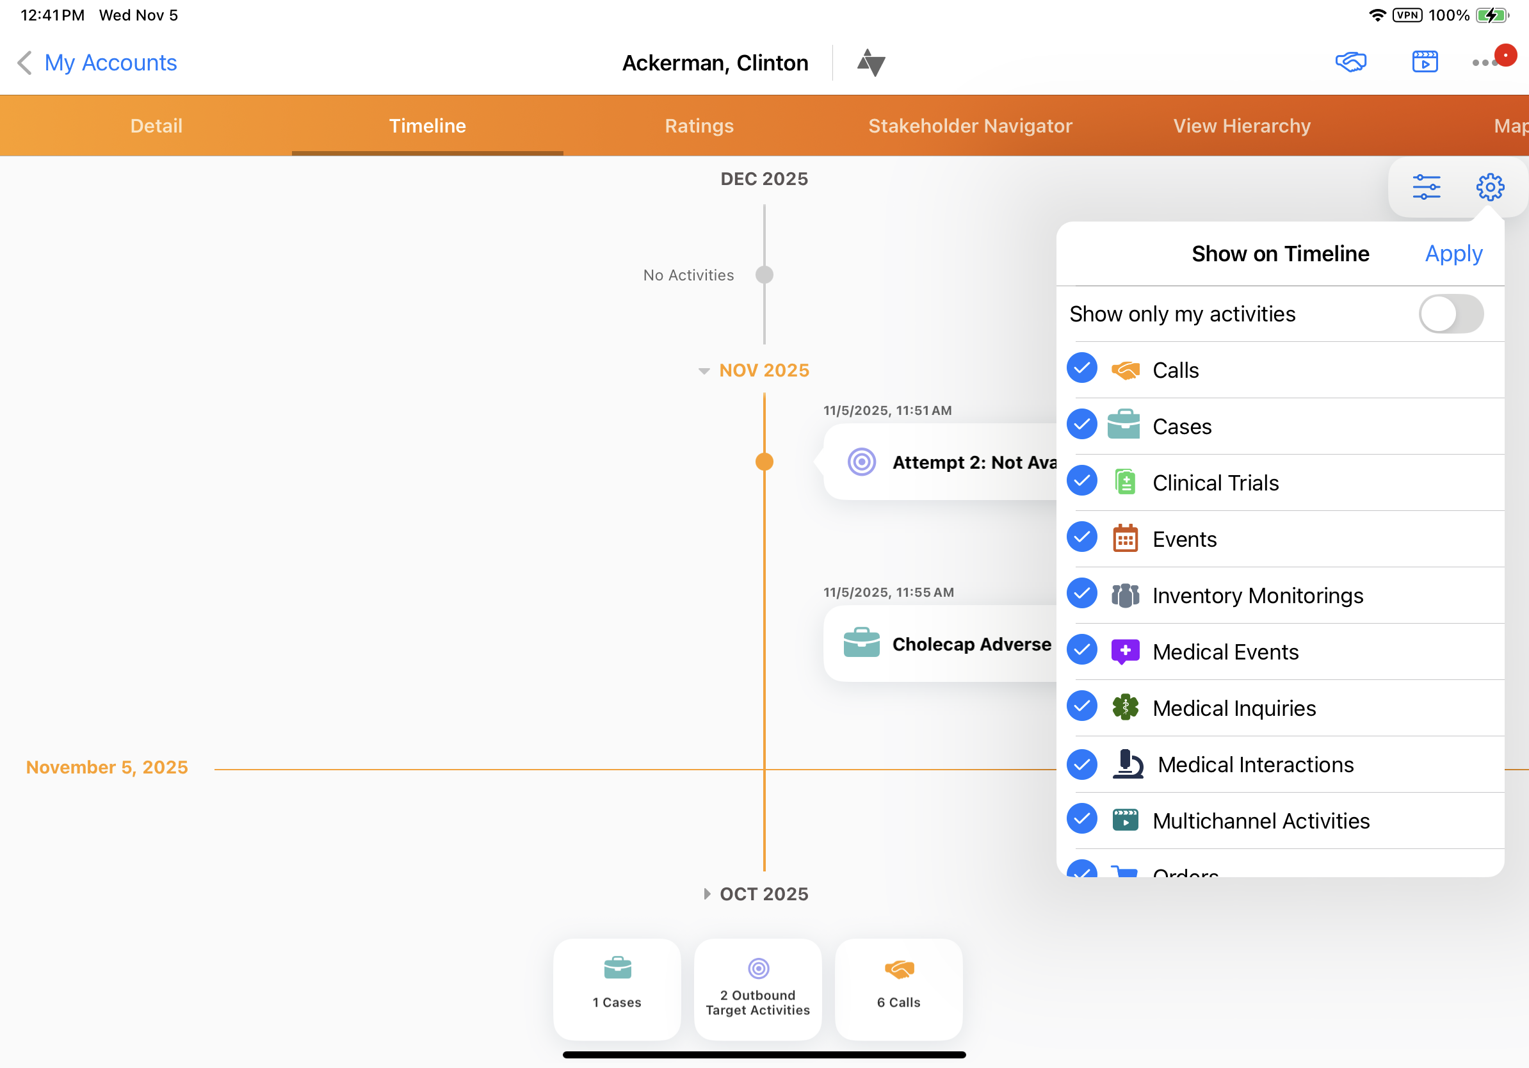Deselect Medical Inquiries checkbox
This screenshot has height=1068, width=1529.
tap(1081, 706)
